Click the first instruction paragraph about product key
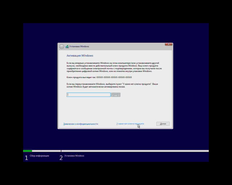The height and width of the screenshot is (185, 232). coord(113,67)
